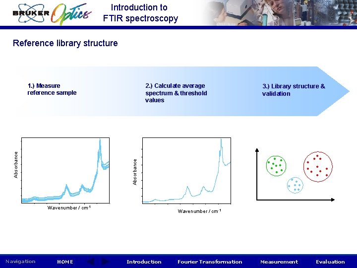This screenshot has height=268, width=357.
Task: Click the '1.) Measure reference sample' text
Action: [52, 89]
